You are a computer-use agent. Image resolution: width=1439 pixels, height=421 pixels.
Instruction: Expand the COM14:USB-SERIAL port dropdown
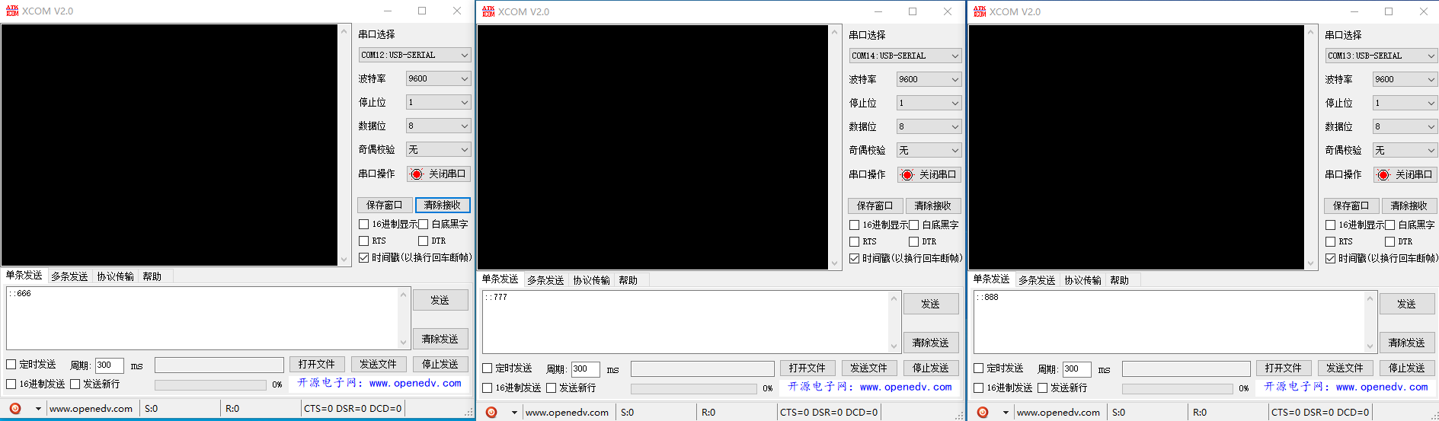905,56
